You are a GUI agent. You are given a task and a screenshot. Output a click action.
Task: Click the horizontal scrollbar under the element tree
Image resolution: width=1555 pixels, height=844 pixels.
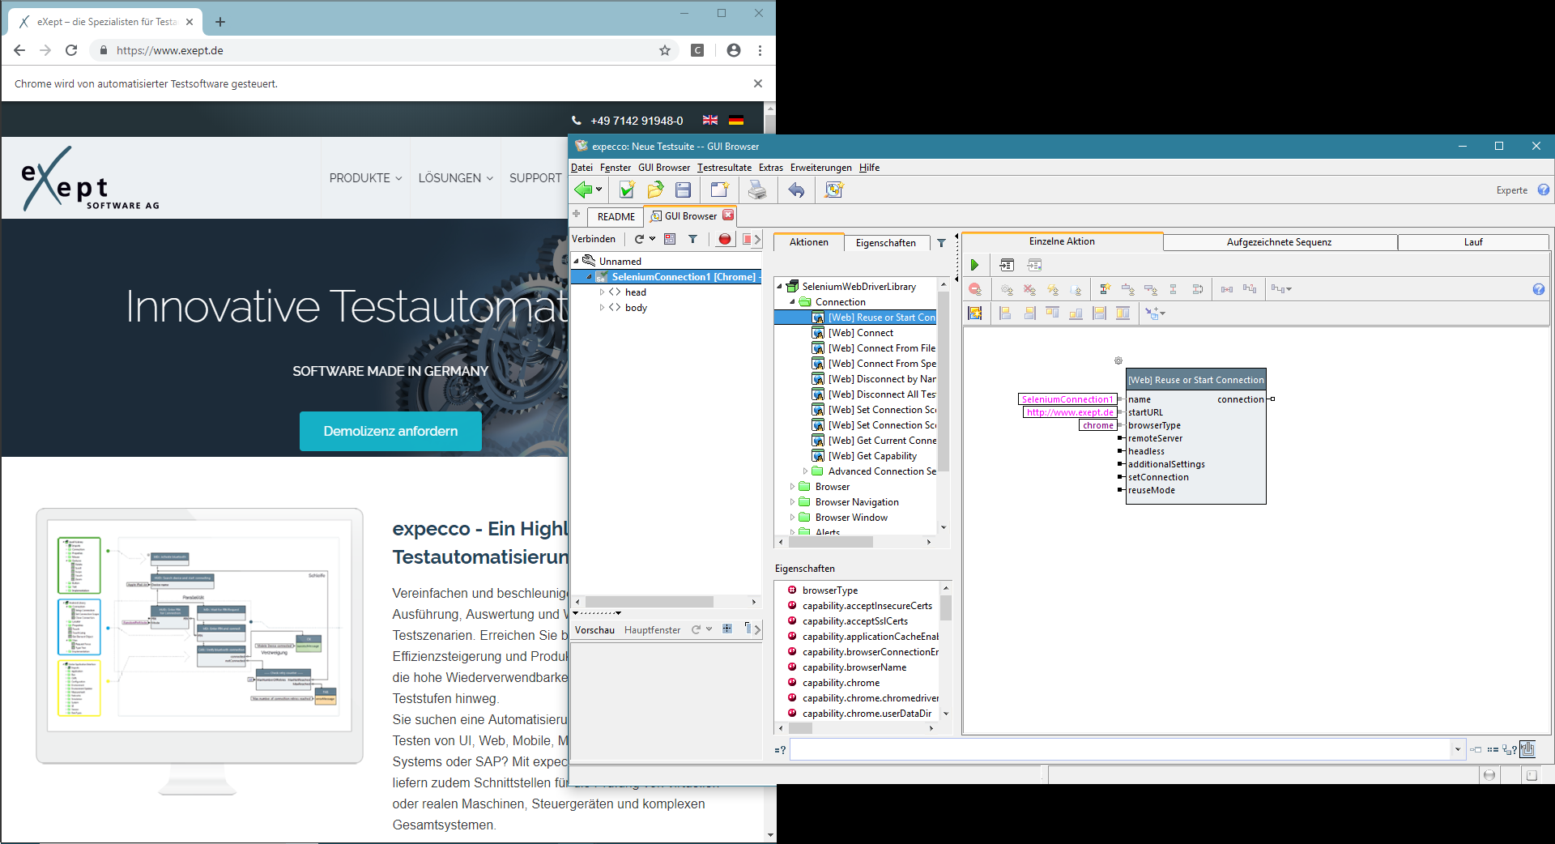point(649,602)
